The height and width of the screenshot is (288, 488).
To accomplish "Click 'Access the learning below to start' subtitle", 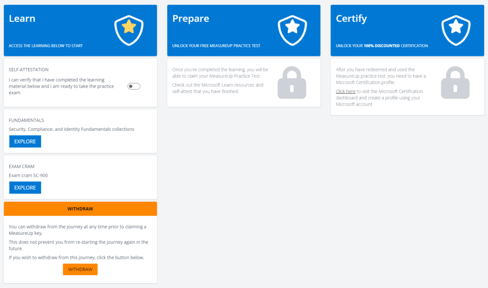I will [46, 46].
